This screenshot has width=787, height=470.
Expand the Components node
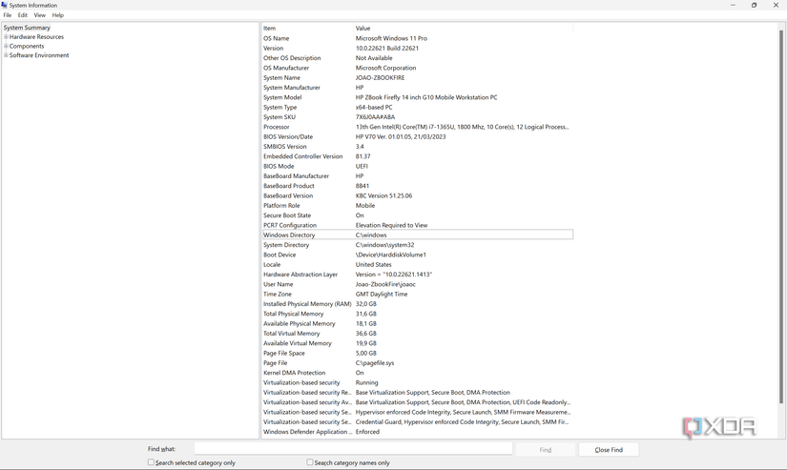[x=6, y=46]
